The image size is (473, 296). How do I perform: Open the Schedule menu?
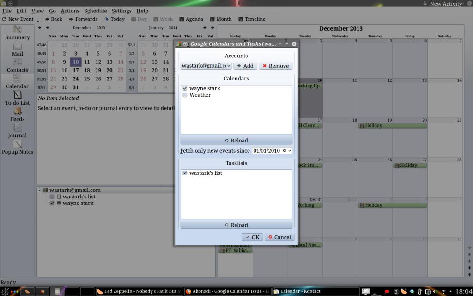pos(95,11)
